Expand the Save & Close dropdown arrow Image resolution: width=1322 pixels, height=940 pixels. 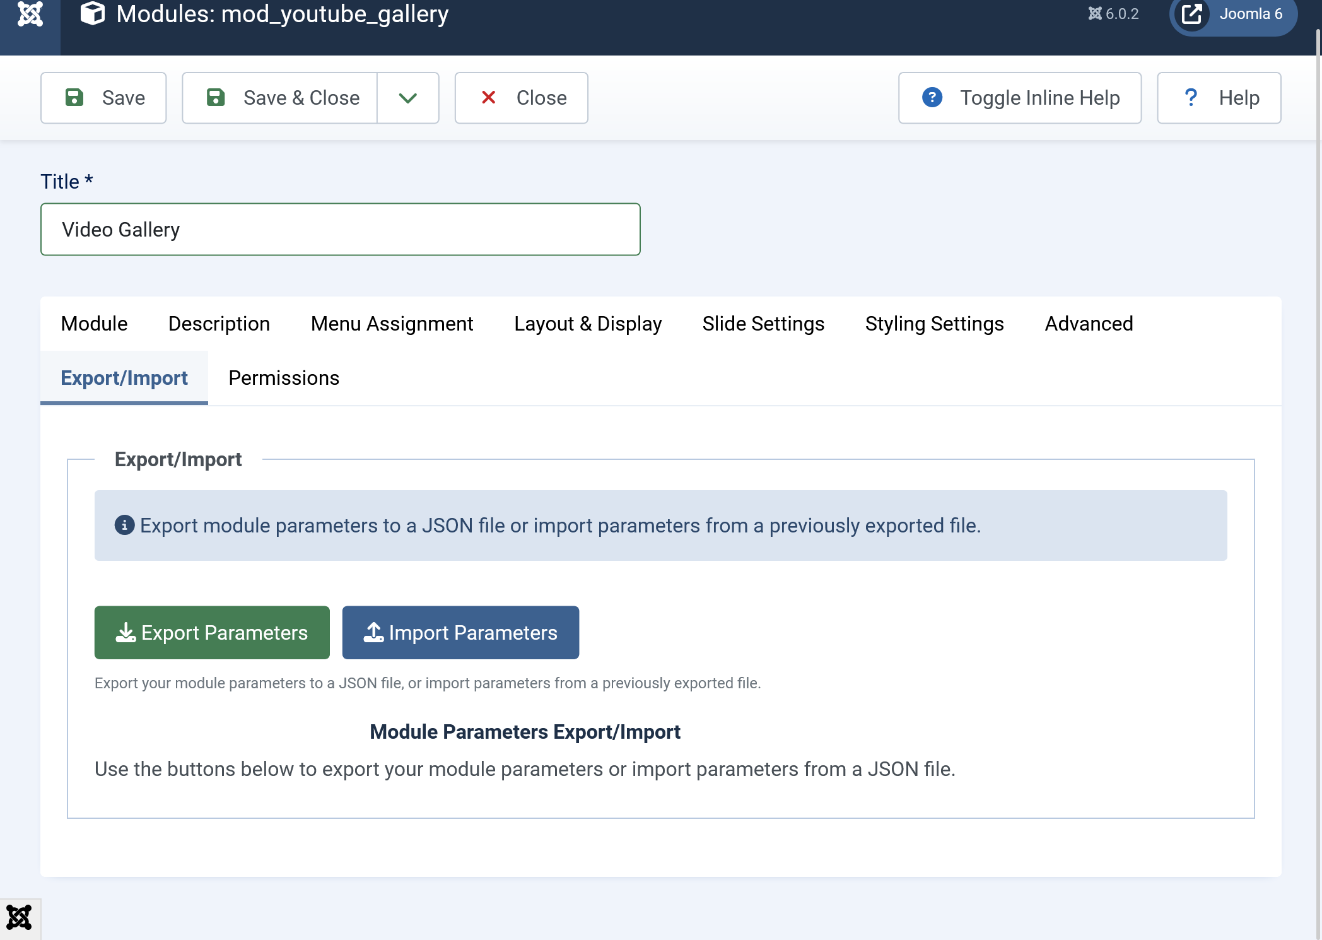(408, 98)
